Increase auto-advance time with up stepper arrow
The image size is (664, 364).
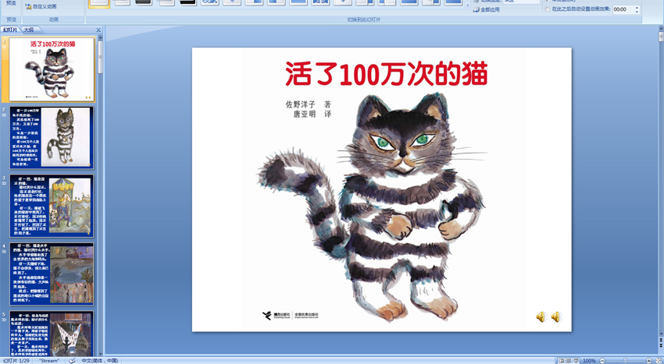tap(637, 7)
